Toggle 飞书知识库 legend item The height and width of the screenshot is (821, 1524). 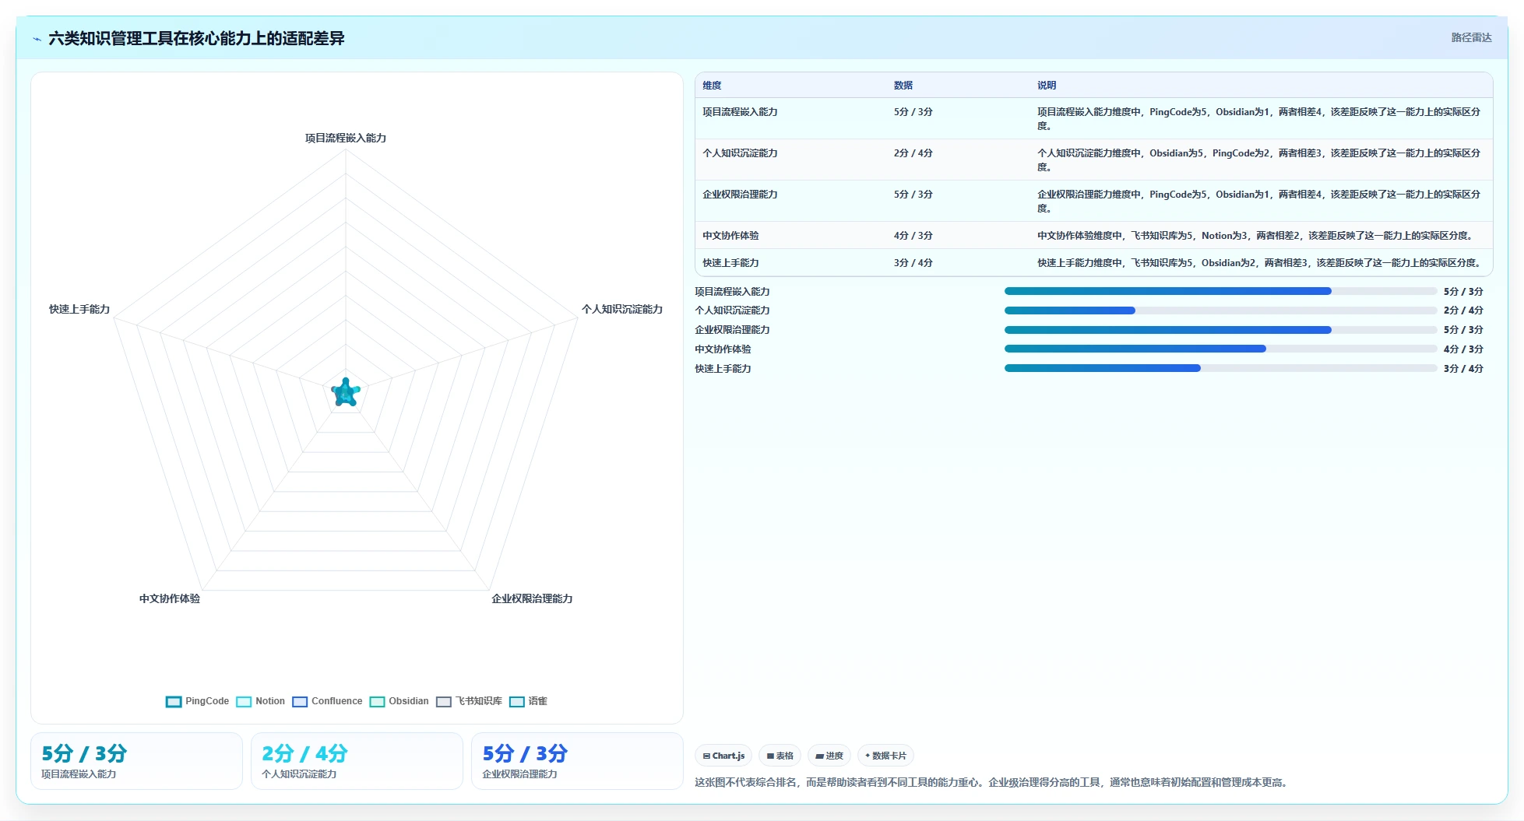tap(469, 701)
